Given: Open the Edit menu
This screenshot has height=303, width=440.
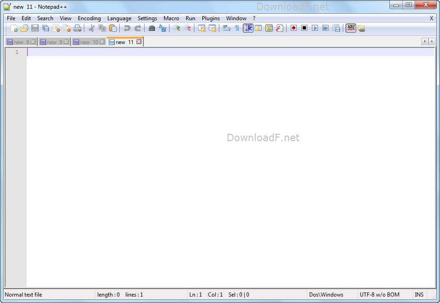Looking at the screenshot, I should coord(26,18).
